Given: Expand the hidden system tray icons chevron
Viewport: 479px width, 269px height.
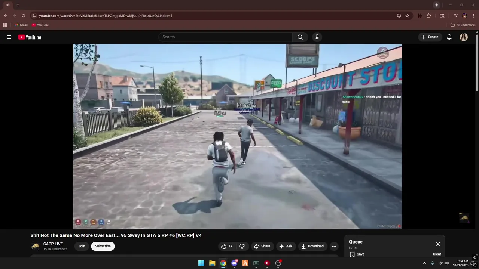Looking at the screenshot, I should click(x=424, y=263).
